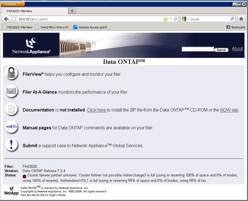Open the vol(1) manual pages icon
Viewport: 248px width, 201px height.
point(11,127)
